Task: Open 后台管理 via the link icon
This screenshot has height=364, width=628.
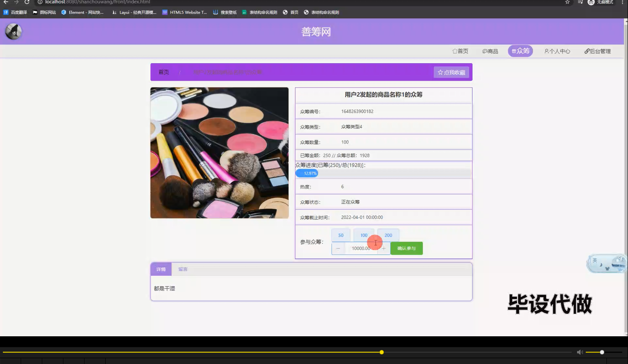Action: click(x=587, y=51)
